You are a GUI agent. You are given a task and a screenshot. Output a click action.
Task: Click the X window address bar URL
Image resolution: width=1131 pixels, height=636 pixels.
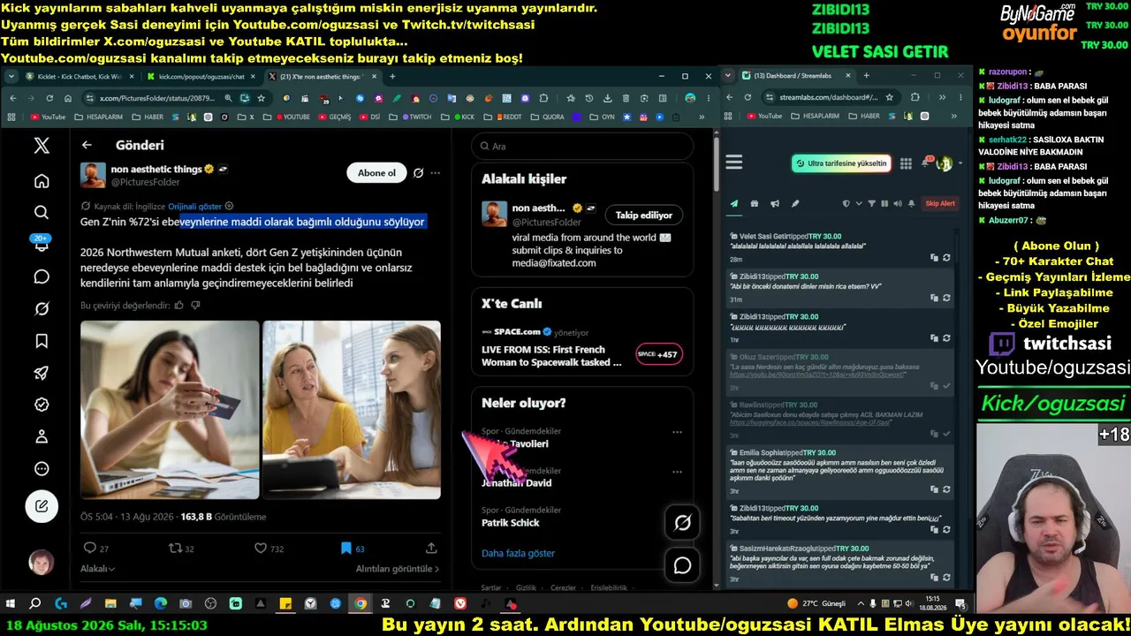tap(157, 98)
